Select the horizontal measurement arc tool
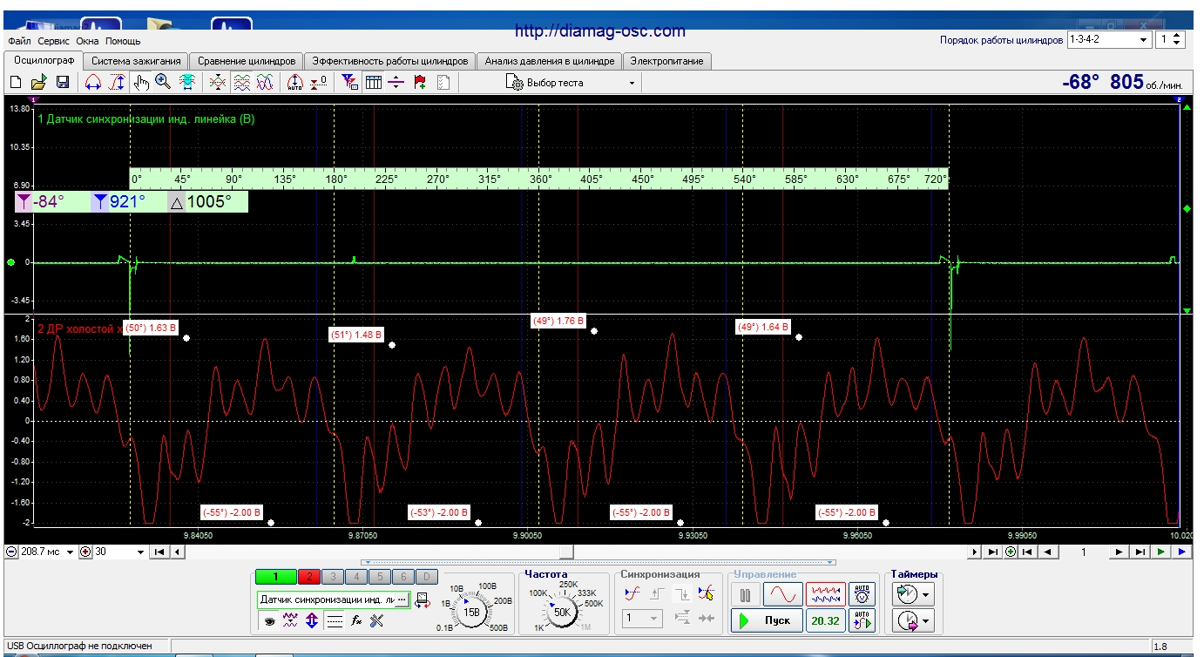 point(92,82)
